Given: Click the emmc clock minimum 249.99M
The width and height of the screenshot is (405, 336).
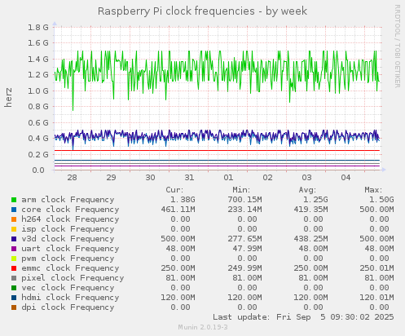Looking at the screenshot, I should (x=244, y=268).
